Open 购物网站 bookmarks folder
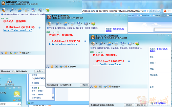Image resolution: width=172 pixels, height=107 pixels. click(x=145, y=16)
